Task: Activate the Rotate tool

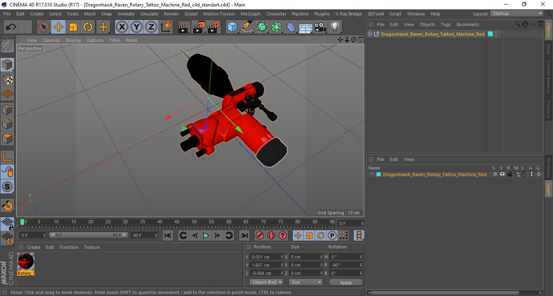Action: click(x=88, y=27)
